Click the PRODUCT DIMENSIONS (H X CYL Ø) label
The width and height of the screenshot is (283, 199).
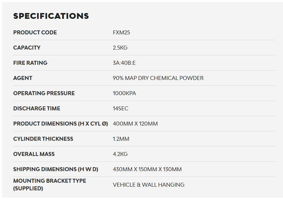click(x=61, y=124)
